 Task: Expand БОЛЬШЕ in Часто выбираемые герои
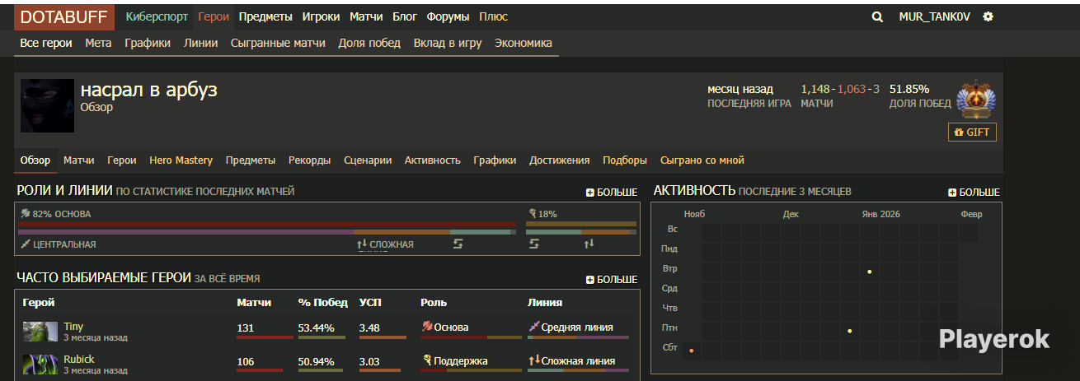pos(612,279)
